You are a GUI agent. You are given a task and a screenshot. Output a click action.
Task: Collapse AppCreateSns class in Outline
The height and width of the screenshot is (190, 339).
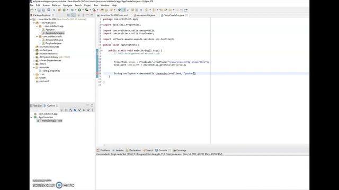[31, 117]
